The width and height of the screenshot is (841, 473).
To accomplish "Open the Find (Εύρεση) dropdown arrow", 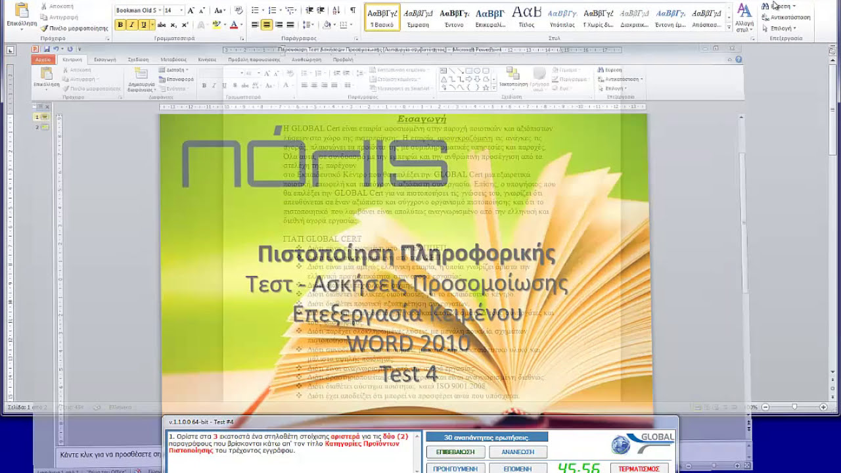I will pos(794,7).
